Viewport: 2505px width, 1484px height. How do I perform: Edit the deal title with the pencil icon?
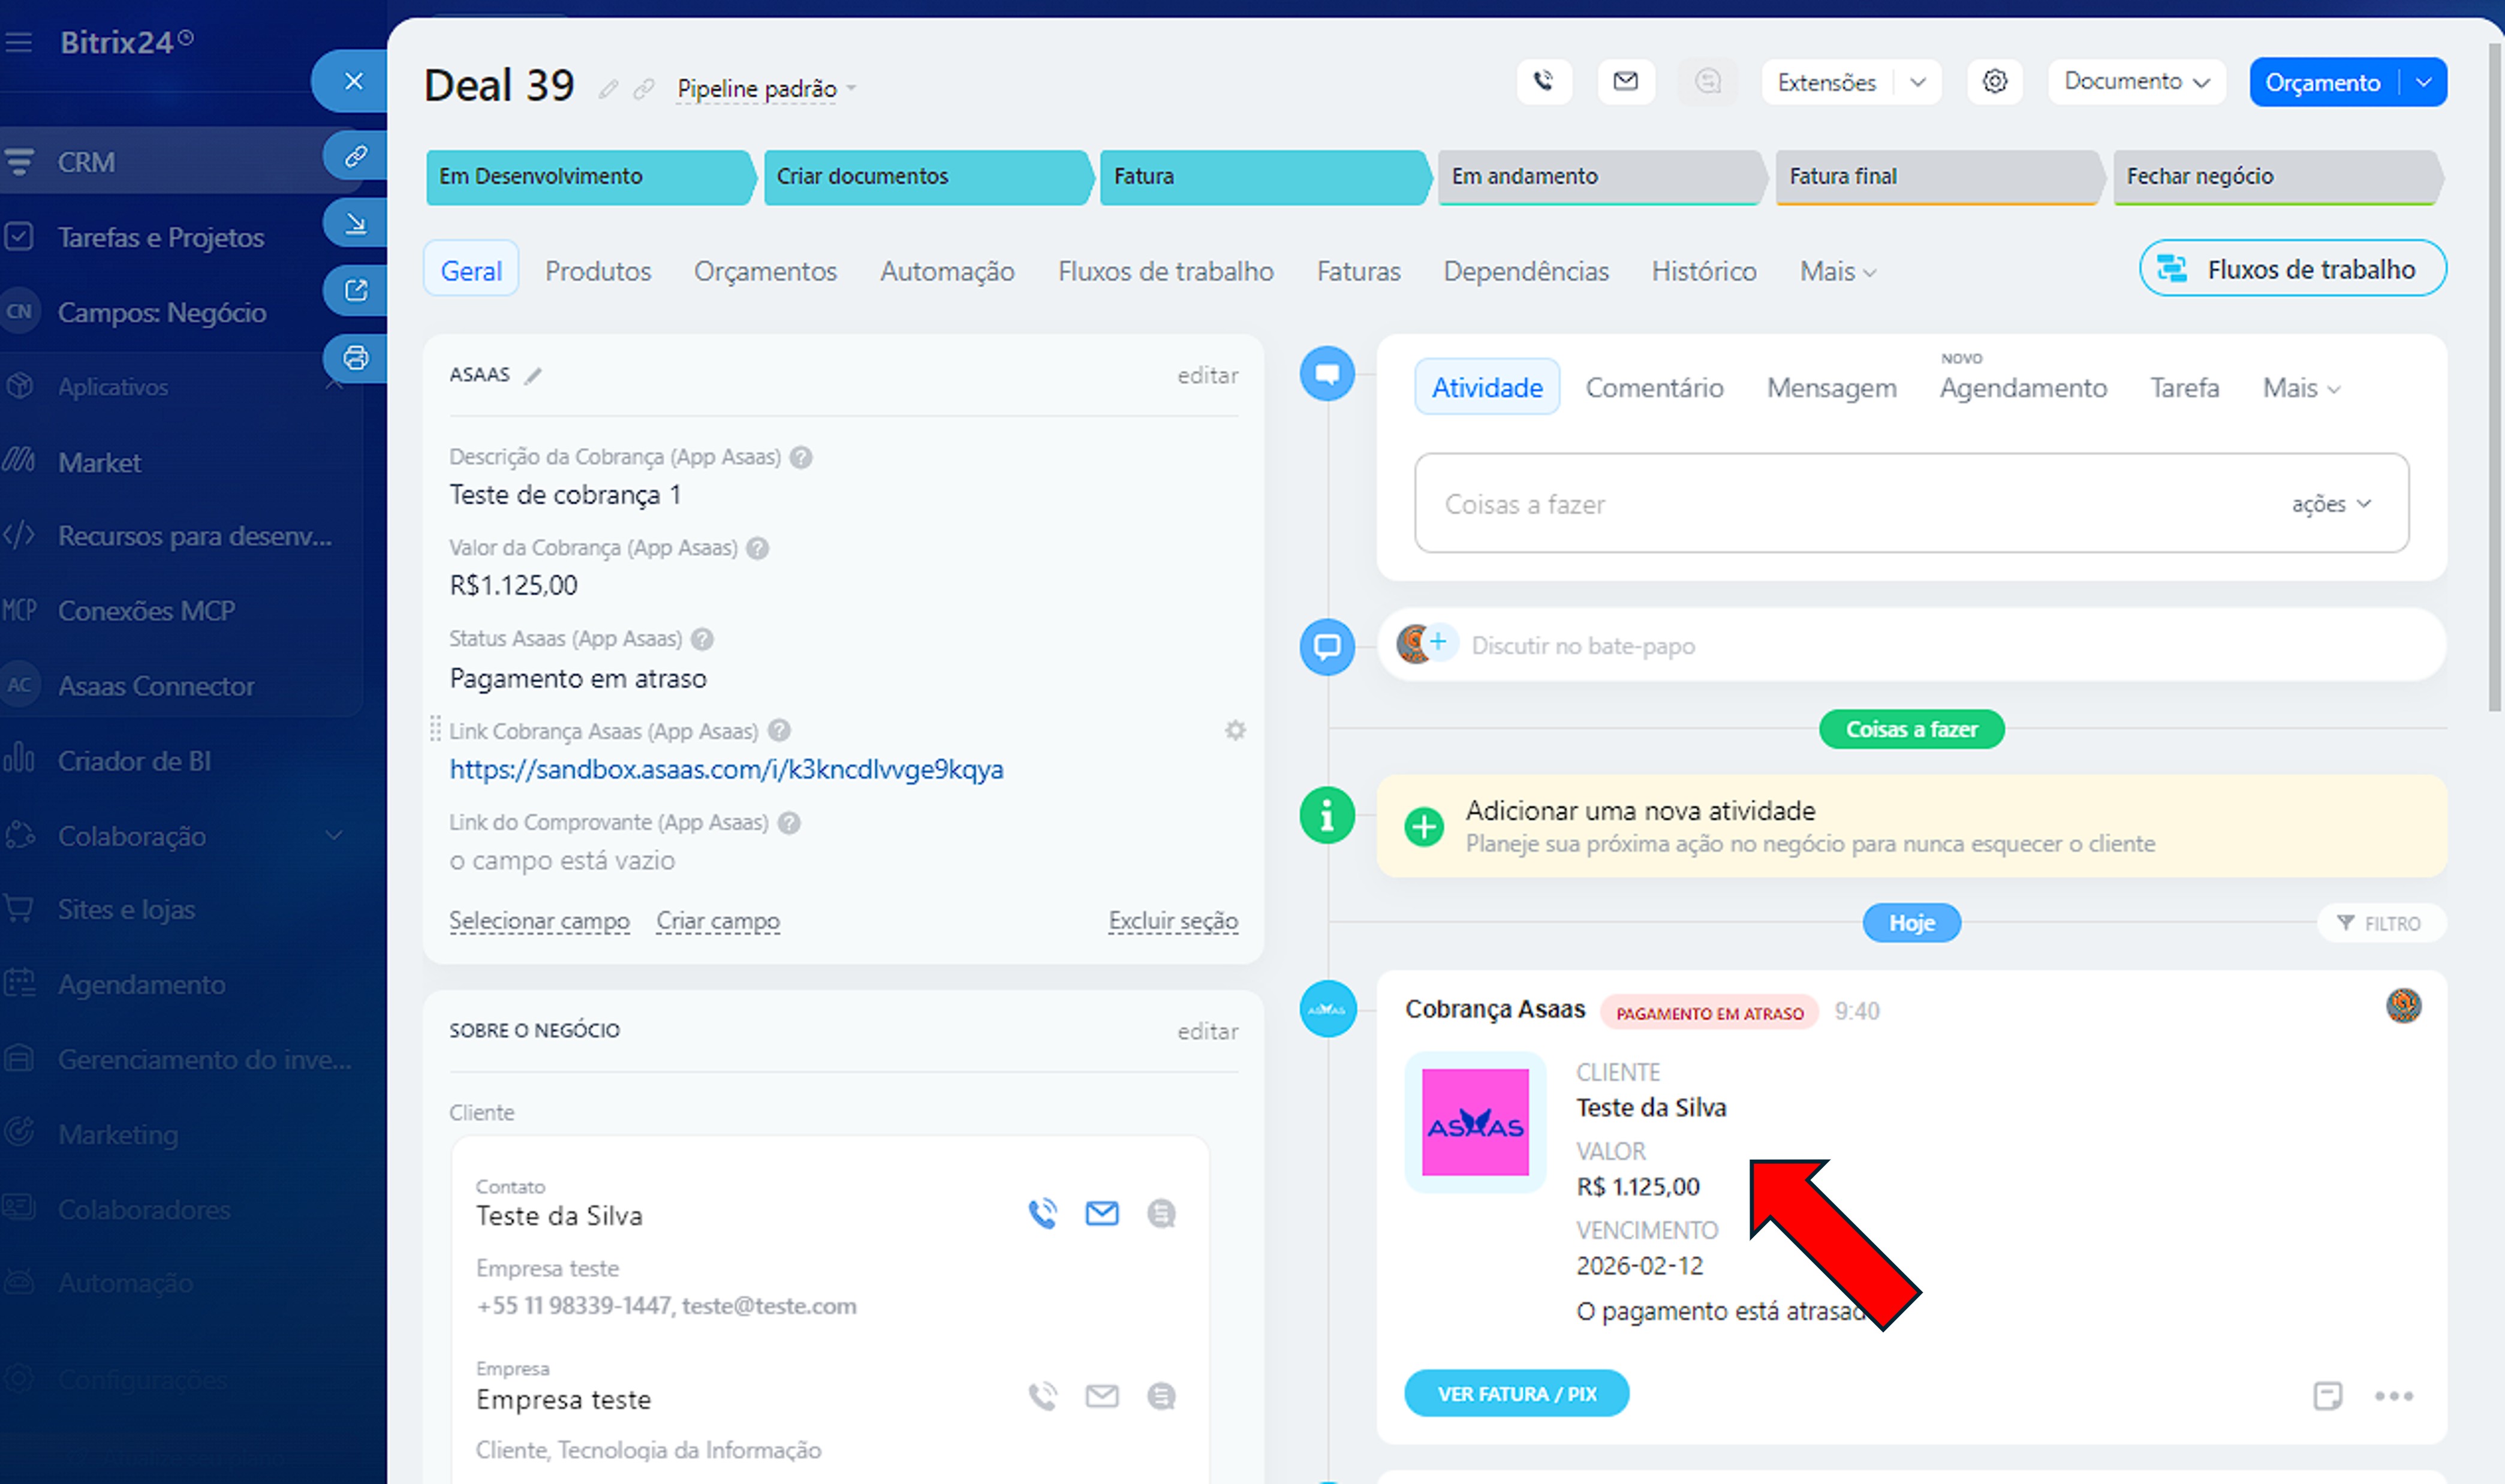coord(608,89)
